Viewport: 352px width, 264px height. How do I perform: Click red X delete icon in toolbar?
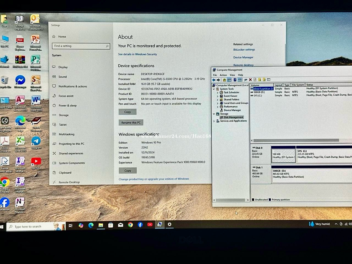[250, 80]
